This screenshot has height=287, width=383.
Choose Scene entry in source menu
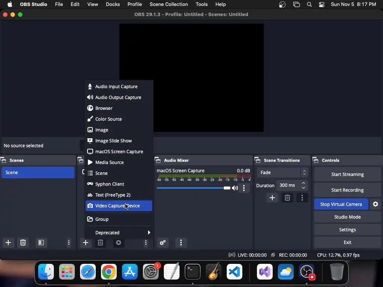(119, 173)
